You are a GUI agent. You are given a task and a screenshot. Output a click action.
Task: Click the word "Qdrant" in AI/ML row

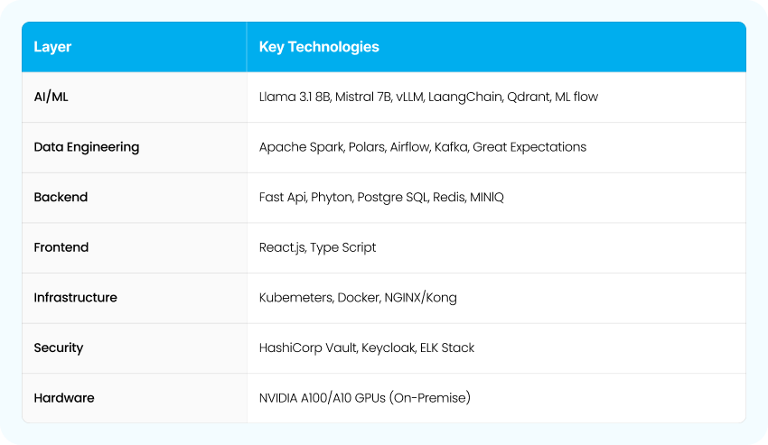(x=527, y=97)
